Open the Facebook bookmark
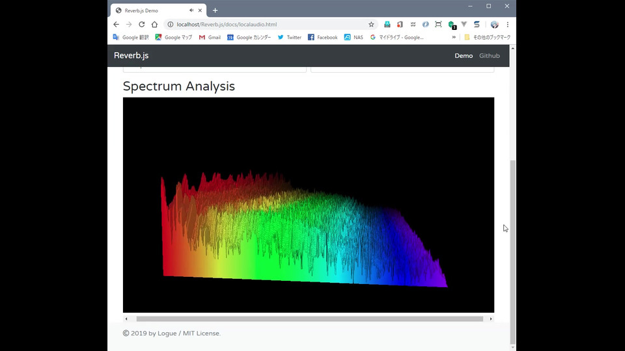This screenshot has height=351, width=625. tap(322, 37)
